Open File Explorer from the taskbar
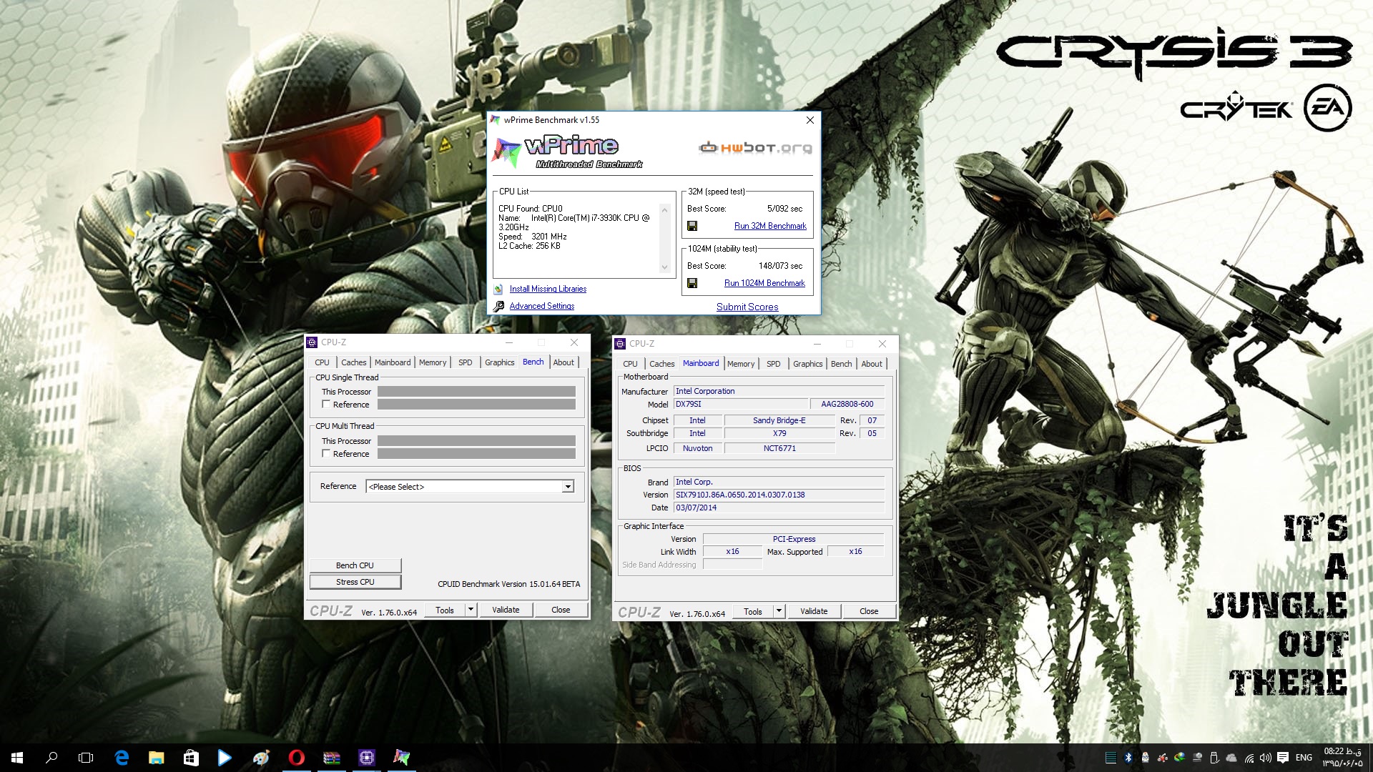1373x772 pixels. coord(156,758)
